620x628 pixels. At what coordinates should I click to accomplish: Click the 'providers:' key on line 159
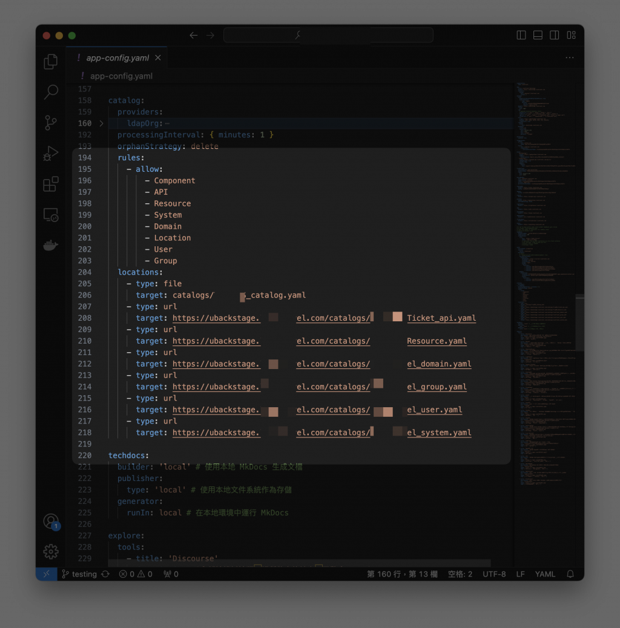(140, 112)
